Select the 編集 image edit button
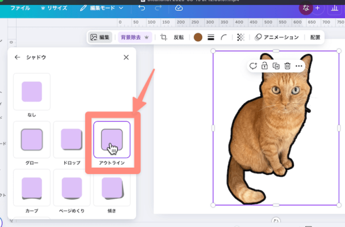The image size is (345, 227). (x=100, y=37)
